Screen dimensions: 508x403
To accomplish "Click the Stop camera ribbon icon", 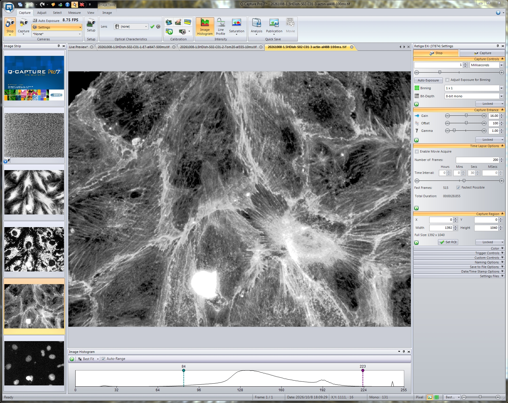I will [x=10, y=27].
